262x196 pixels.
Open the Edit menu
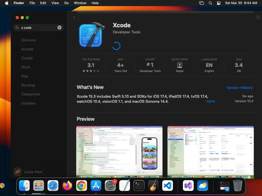[x=43, y=3]
